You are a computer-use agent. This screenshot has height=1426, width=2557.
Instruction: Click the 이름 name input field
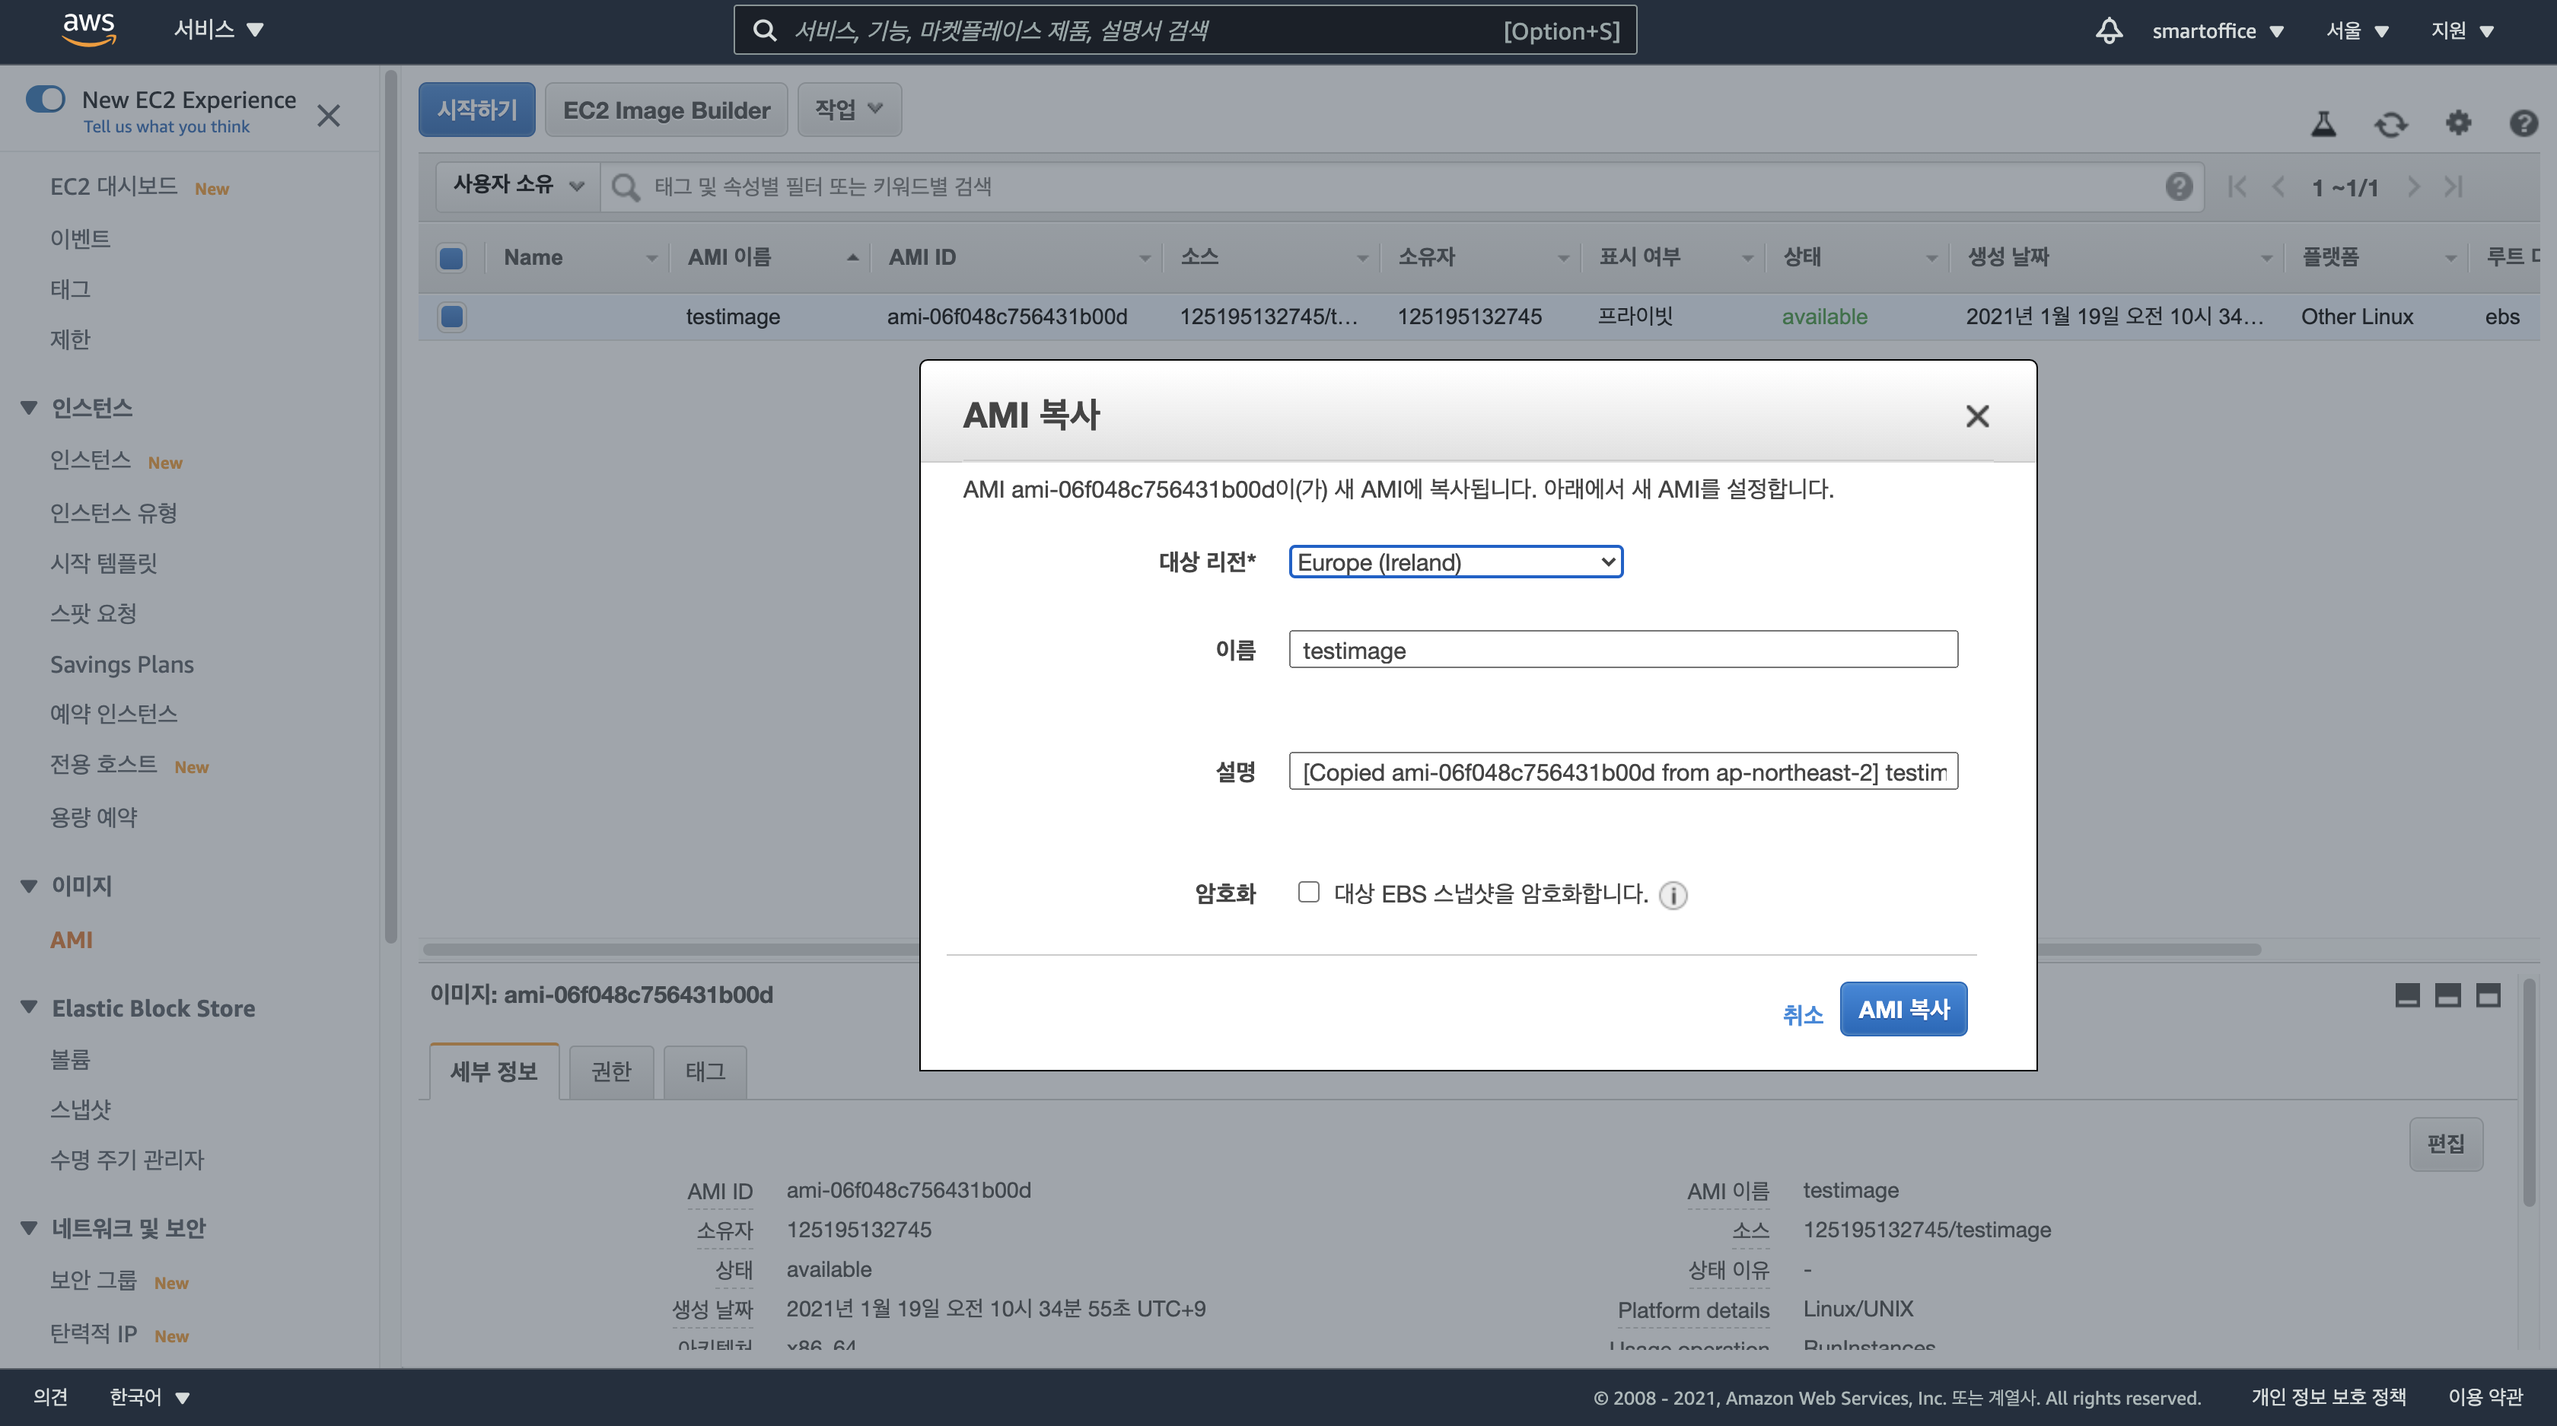[x=1622, y=650]
